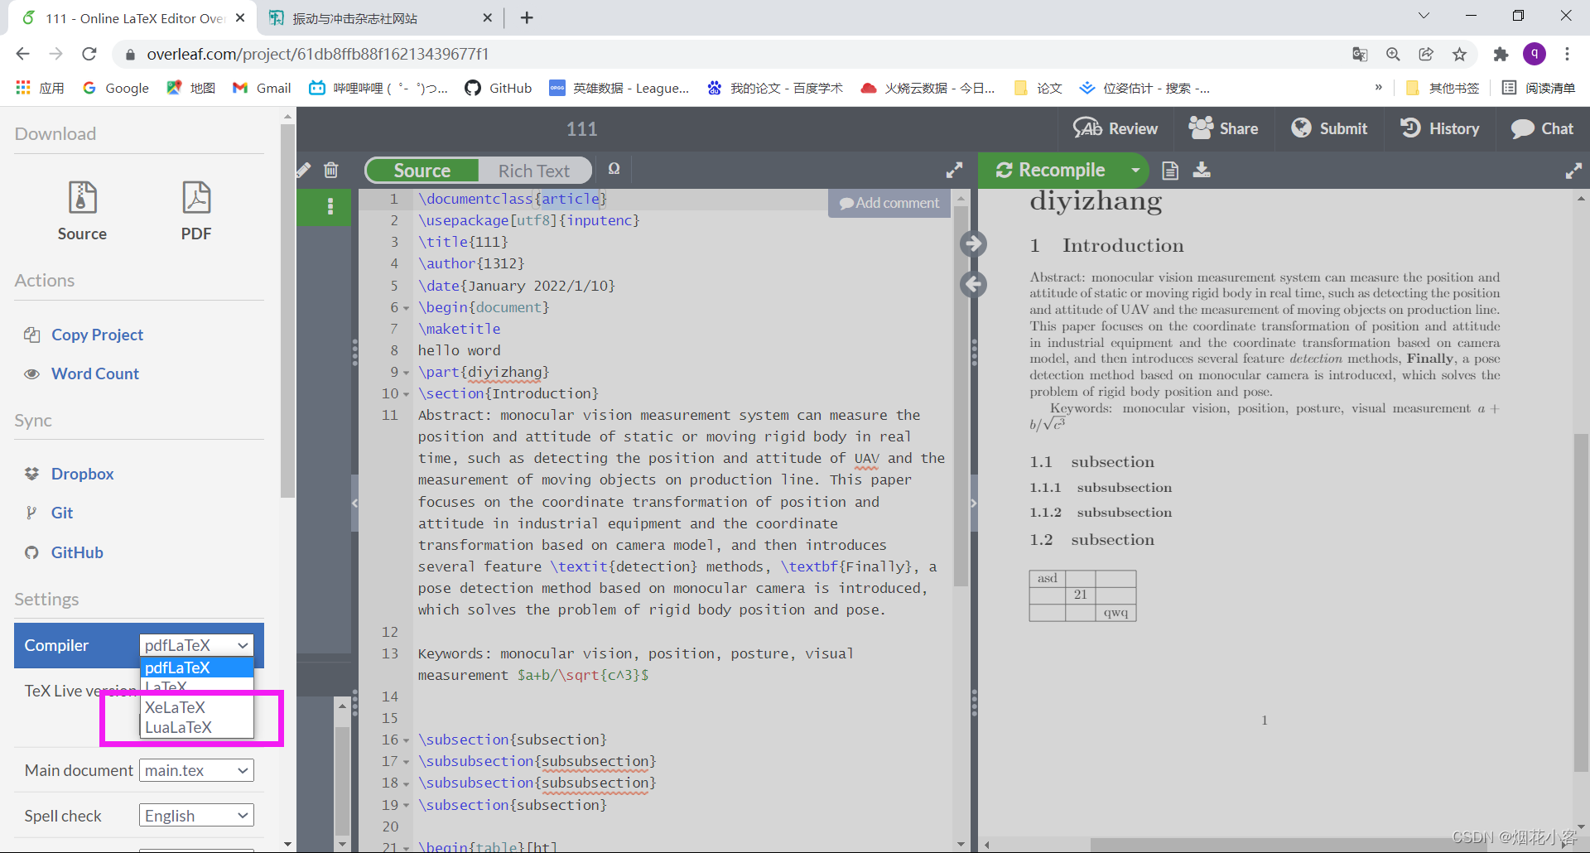Switch editor to Rich Text mode

coord(534,171)
